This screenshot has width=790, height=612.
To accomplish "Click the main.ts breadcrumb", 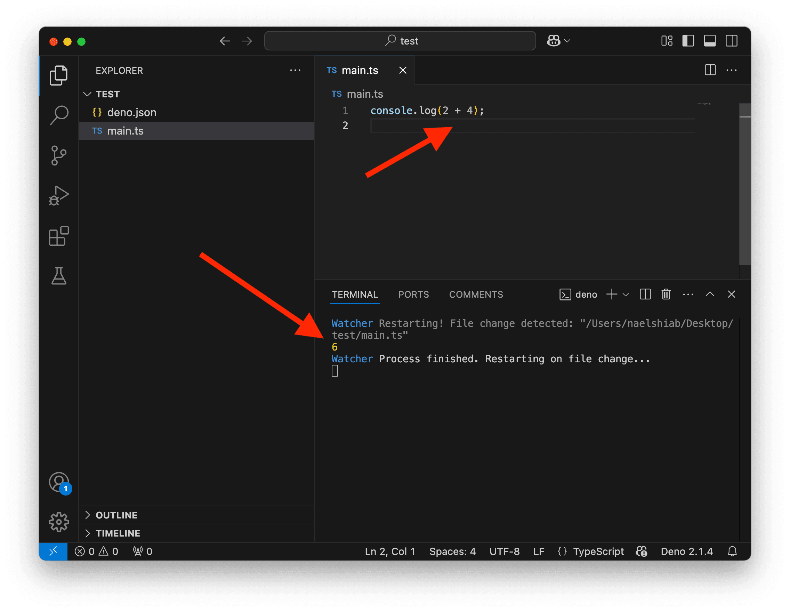I will point(357,94).
